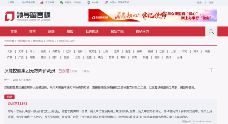Open the 留言 navigation item
Screen dimensions: 228x124
33,32
